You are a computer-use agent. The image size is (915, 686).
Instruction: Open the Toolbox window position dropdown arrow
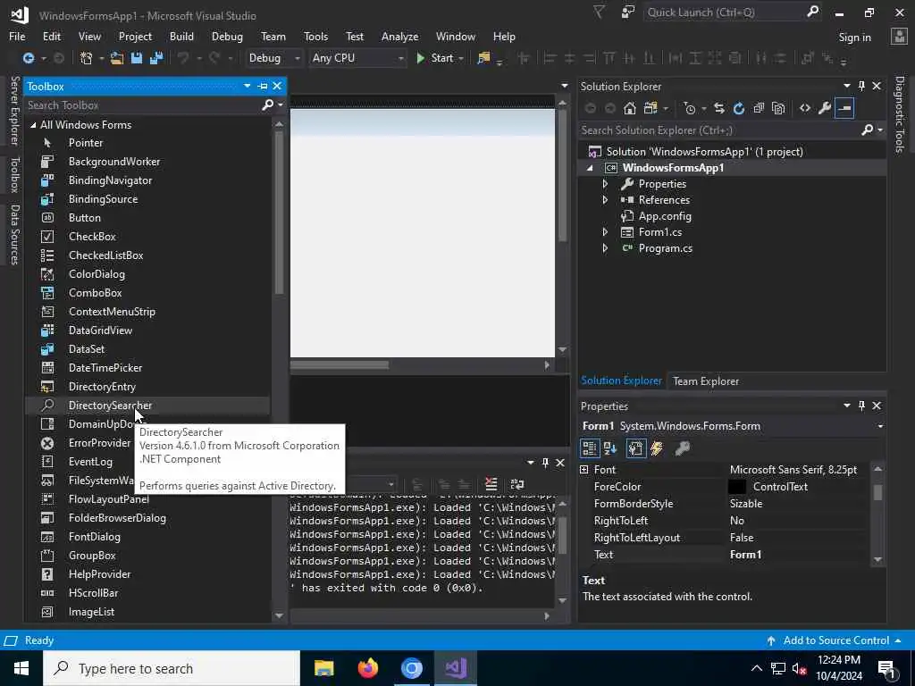248,87
